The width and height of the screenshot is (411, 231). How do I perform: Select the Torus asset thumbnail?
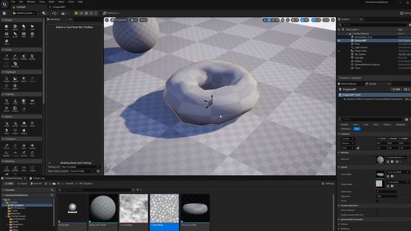[x=195, y=209]
